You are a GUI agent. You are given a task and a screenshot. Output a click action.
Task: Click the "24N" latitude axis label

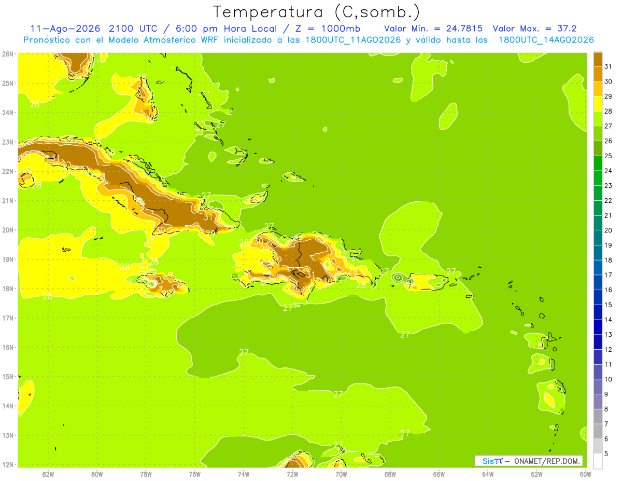click(x=8, y=113)
